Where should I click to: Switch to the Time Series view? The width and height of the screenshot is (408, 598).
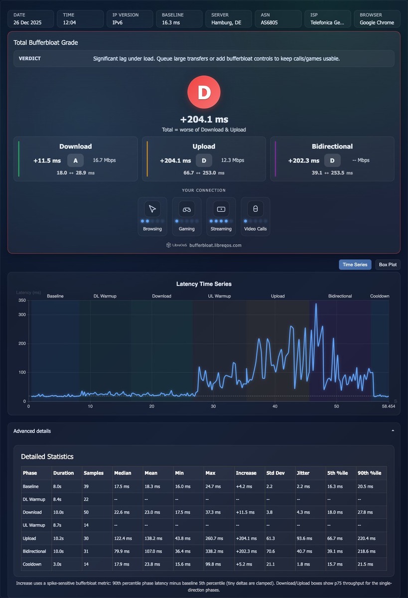pos(355,265)
